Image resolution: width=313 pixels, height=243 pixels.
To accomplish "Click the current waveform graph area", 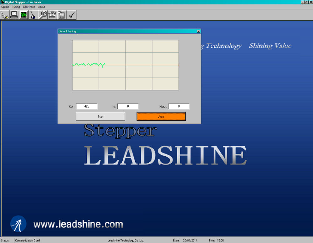I will coord(126,65).
